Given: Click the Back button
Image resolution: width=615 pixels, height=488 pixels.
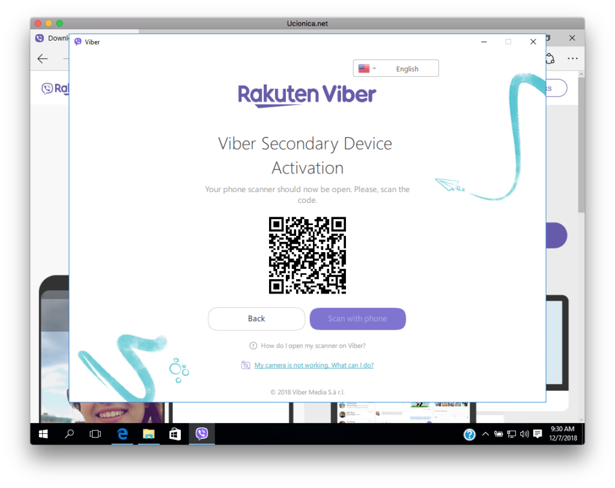Looking at the screenshot, I should [256, 319].
